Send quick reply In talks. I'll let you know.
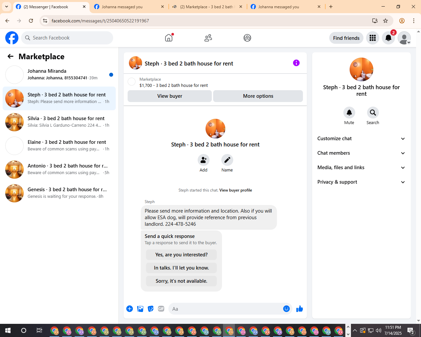This screenshot has width=421, height=337. coord(182,268)
